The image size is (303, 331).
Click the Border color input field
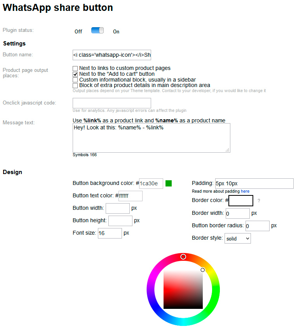coord(241,200)
